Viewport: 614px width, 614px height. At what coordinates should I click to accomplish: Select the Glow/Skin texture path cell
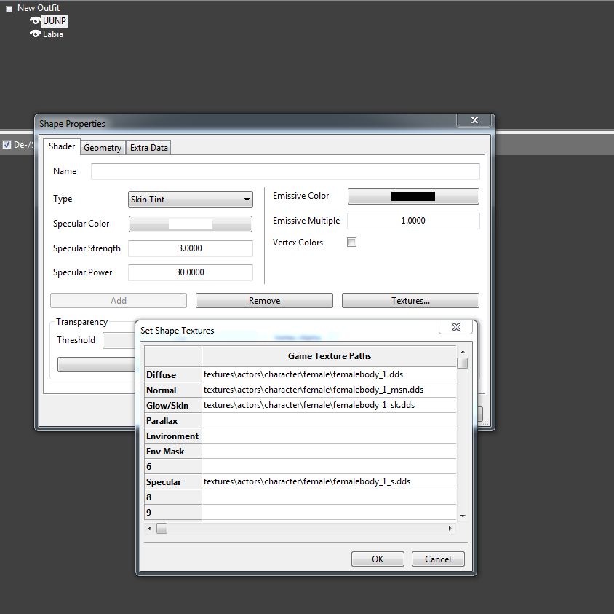click(330, 405)
